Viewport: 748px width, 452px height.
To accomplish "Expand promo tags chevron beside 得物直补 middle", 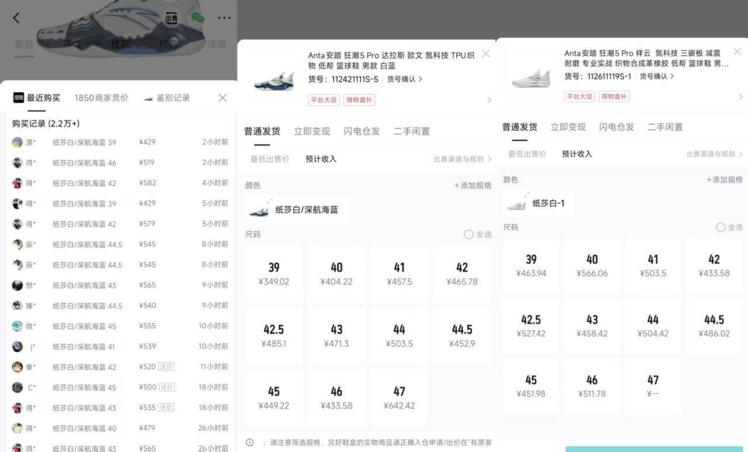I will (489, 100).
